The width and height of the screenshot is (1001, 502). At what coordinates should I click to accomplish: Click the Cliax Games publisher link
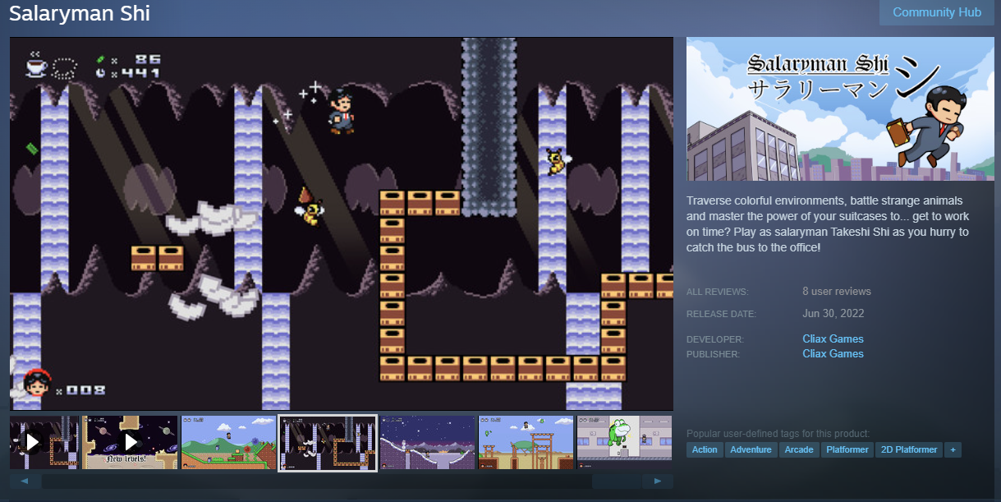[x=833, y=353]
